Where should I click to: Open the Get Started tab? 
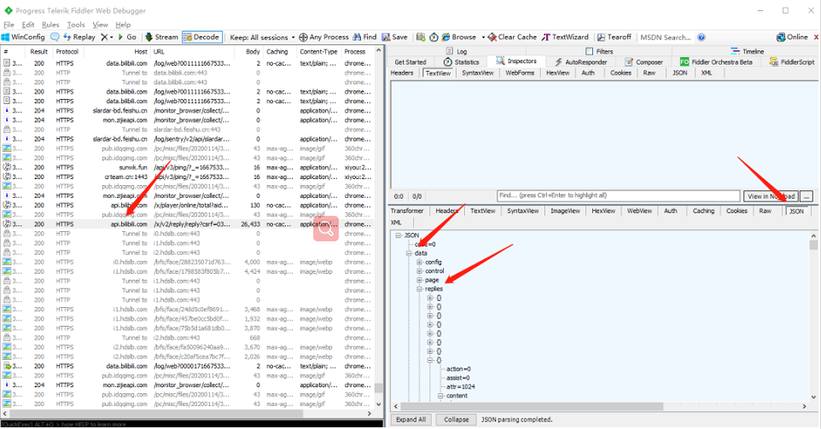[410, 61]
